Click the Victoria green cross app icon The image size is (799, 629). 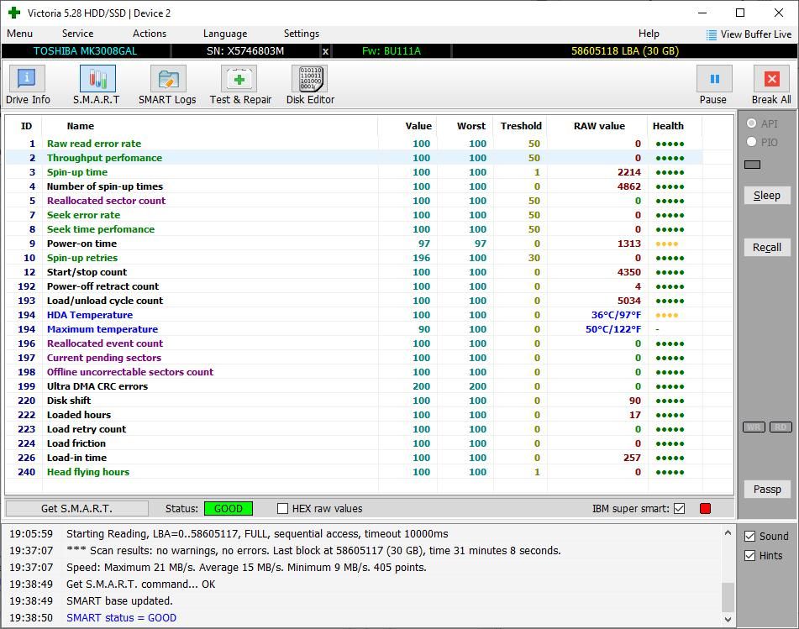(x=13, y=13)
